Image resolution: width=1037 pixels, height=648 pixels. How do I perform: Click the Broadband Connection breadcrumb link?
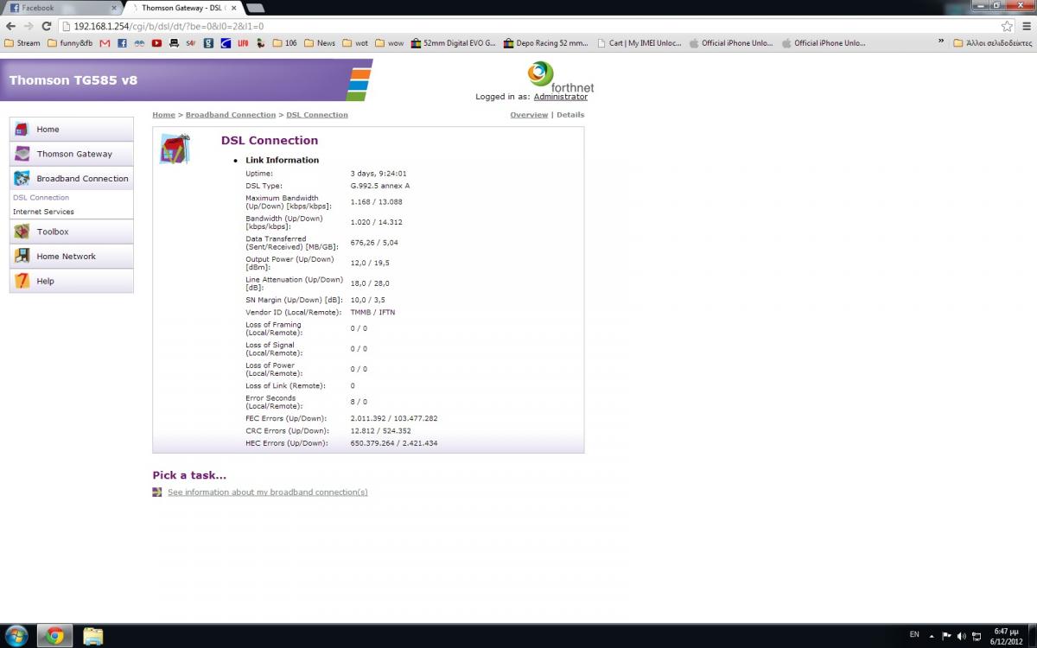(x=231, y=115)
